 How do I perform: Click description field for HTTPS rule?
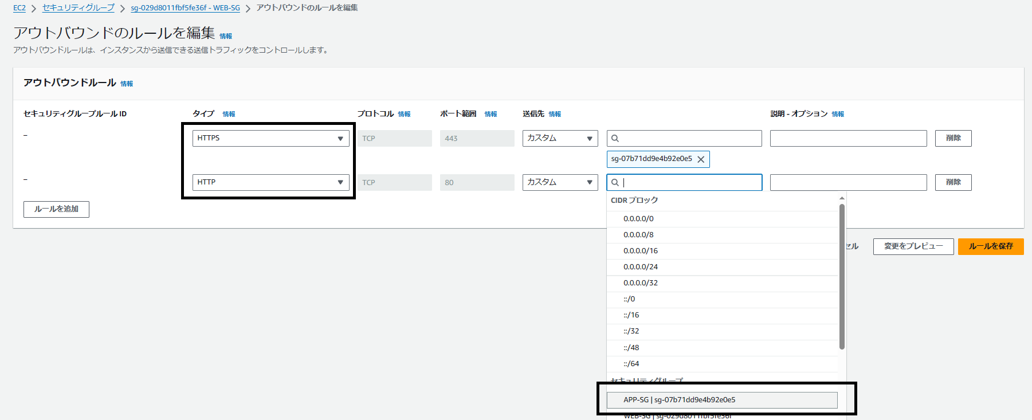848,138
